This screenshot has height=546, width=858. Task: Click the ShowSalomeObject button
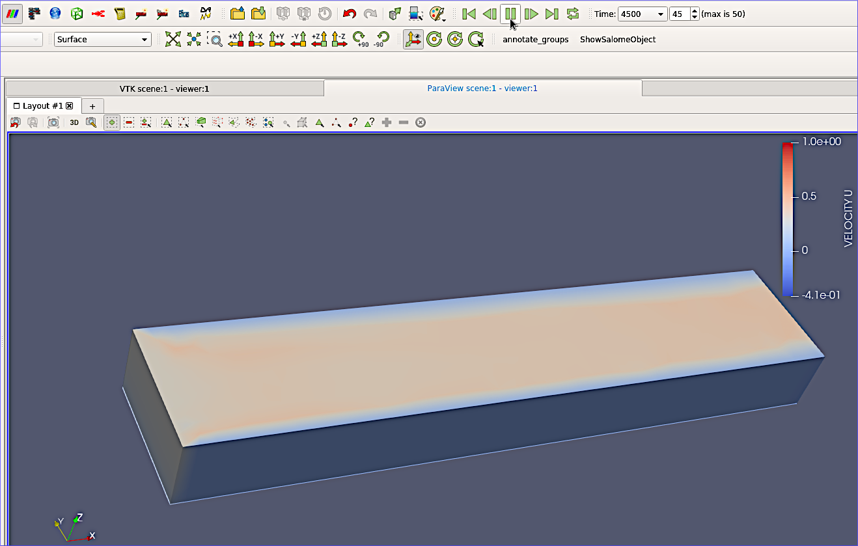[x=617, y=39]
